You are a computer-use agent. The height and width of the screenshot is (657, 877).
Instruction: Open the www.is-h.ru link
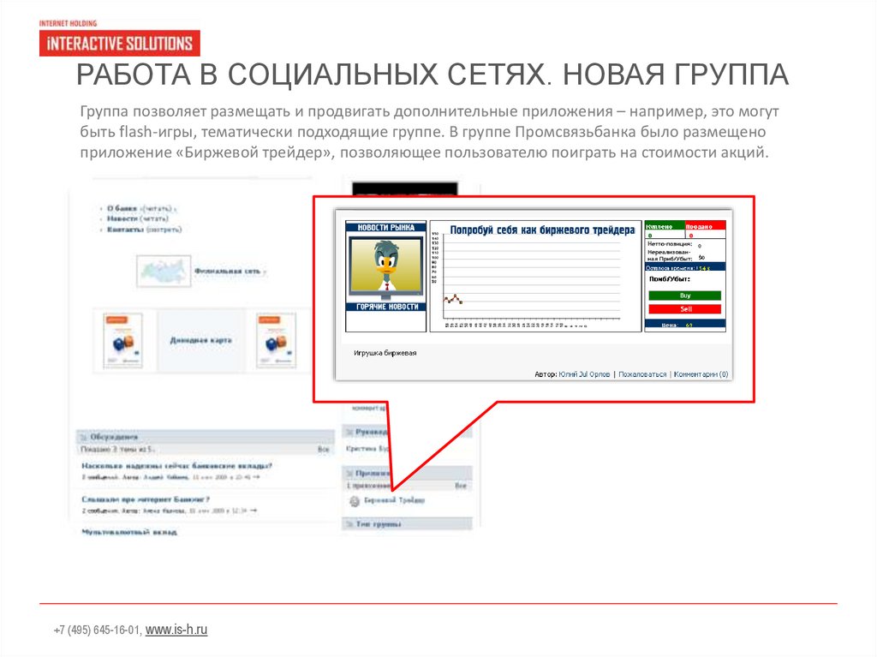pos(176,630)
